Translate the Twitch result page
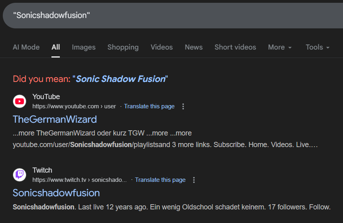The height and width of the screenshot is (223, 343). pos(160,180)
